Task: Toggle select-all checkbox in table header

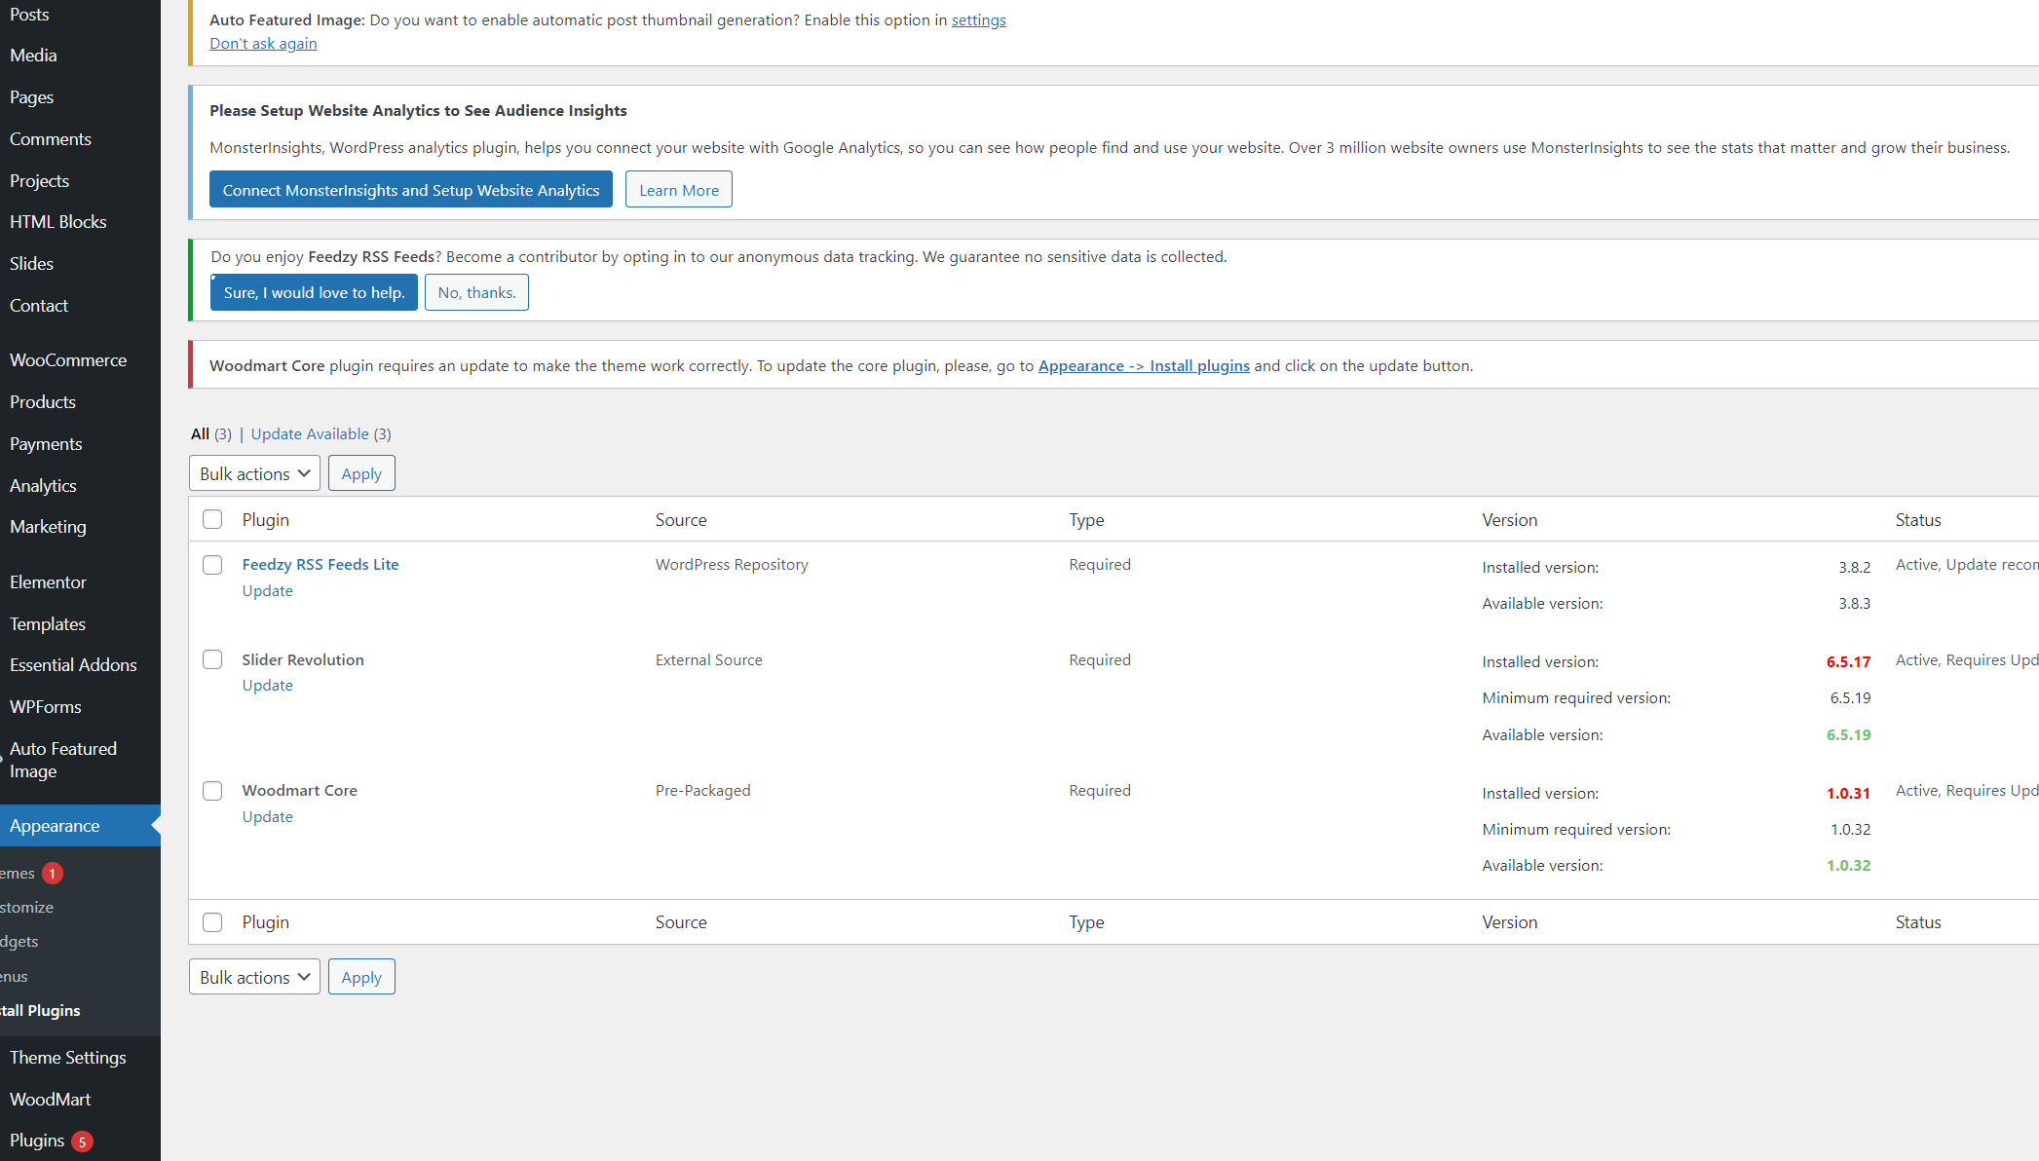Action: tap(212, 519)
